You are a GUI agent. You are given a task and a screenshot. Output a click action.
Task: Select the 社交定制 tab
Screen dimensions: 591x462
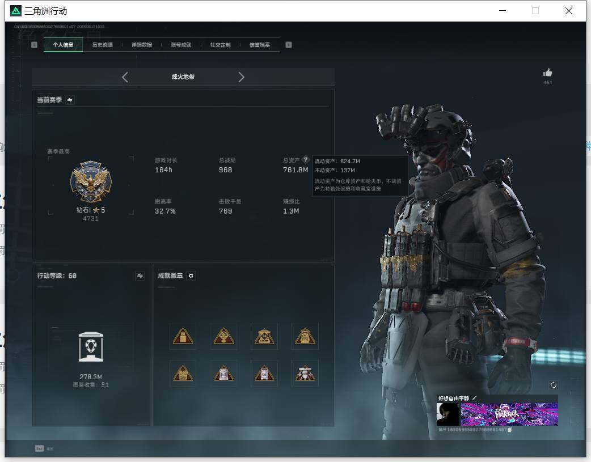220,45
